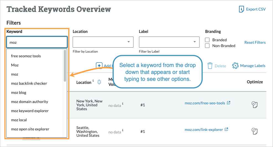273x147 pixels.
Task: Sort by Location column arrows
Action: tap(99, 82)
